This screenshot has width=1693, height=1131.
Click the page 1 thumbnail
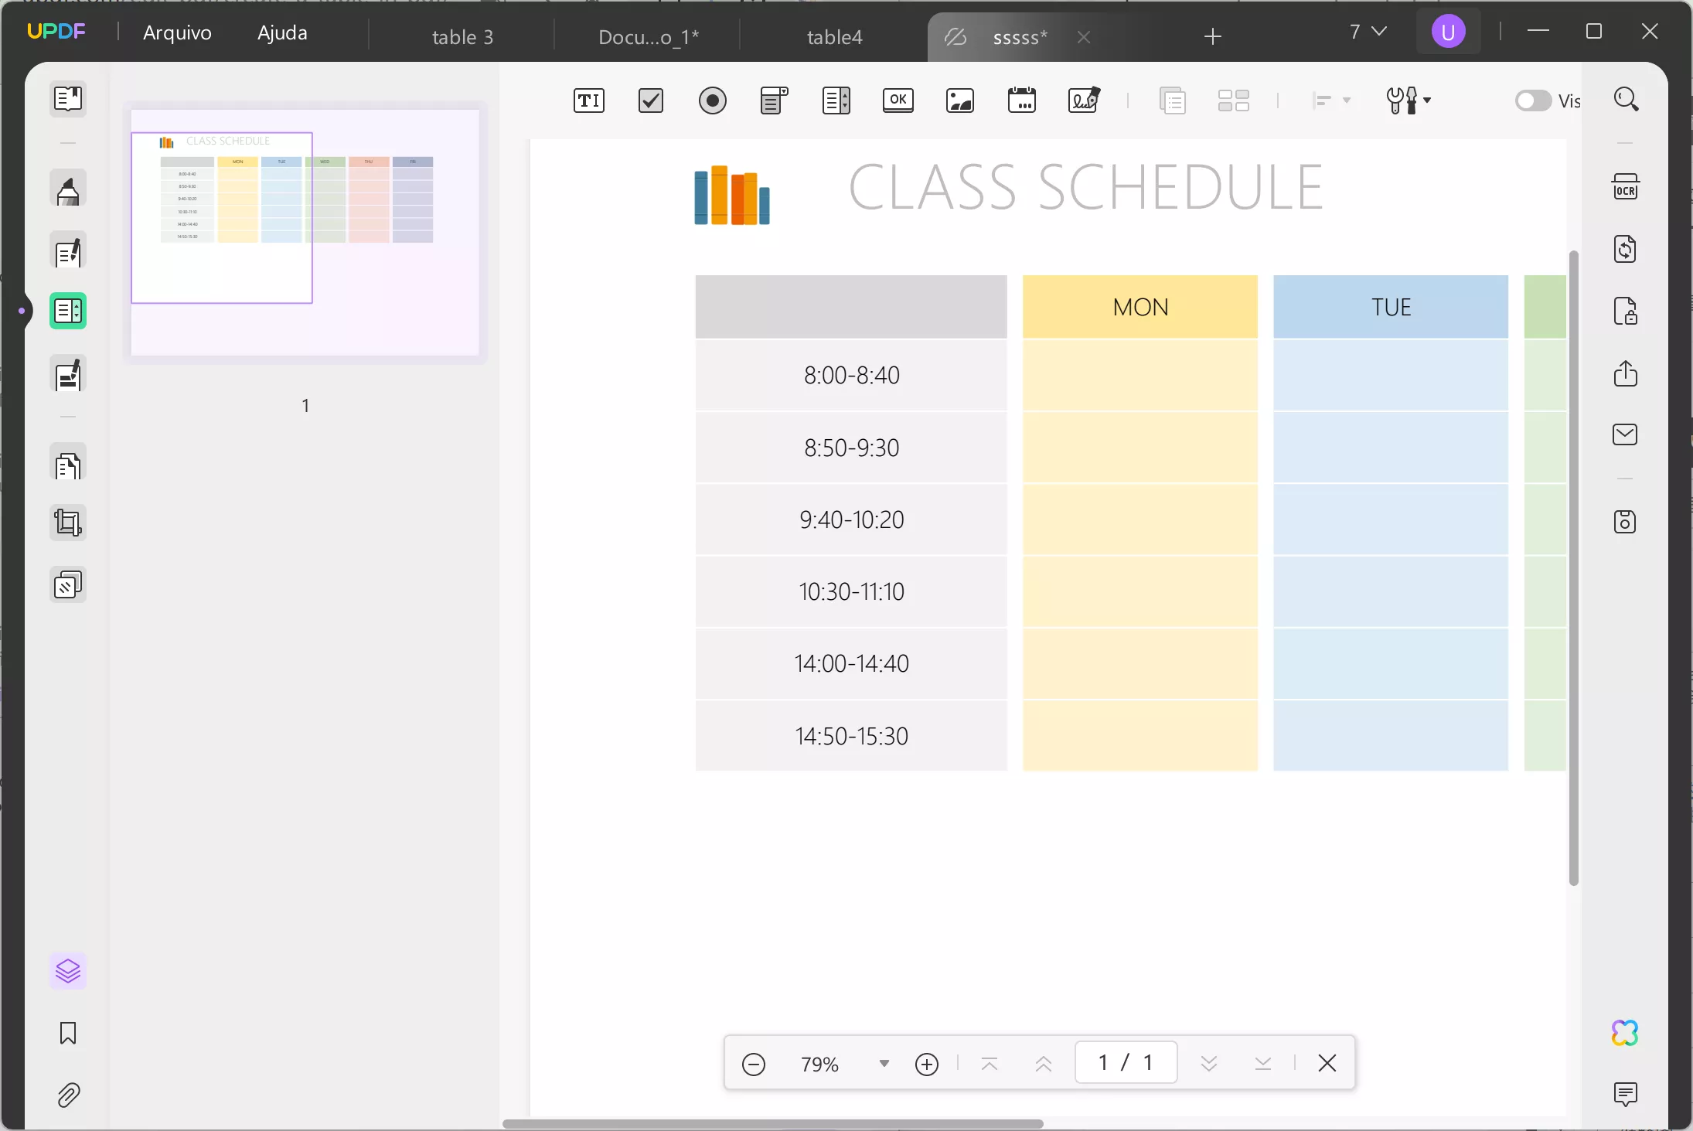305,232
